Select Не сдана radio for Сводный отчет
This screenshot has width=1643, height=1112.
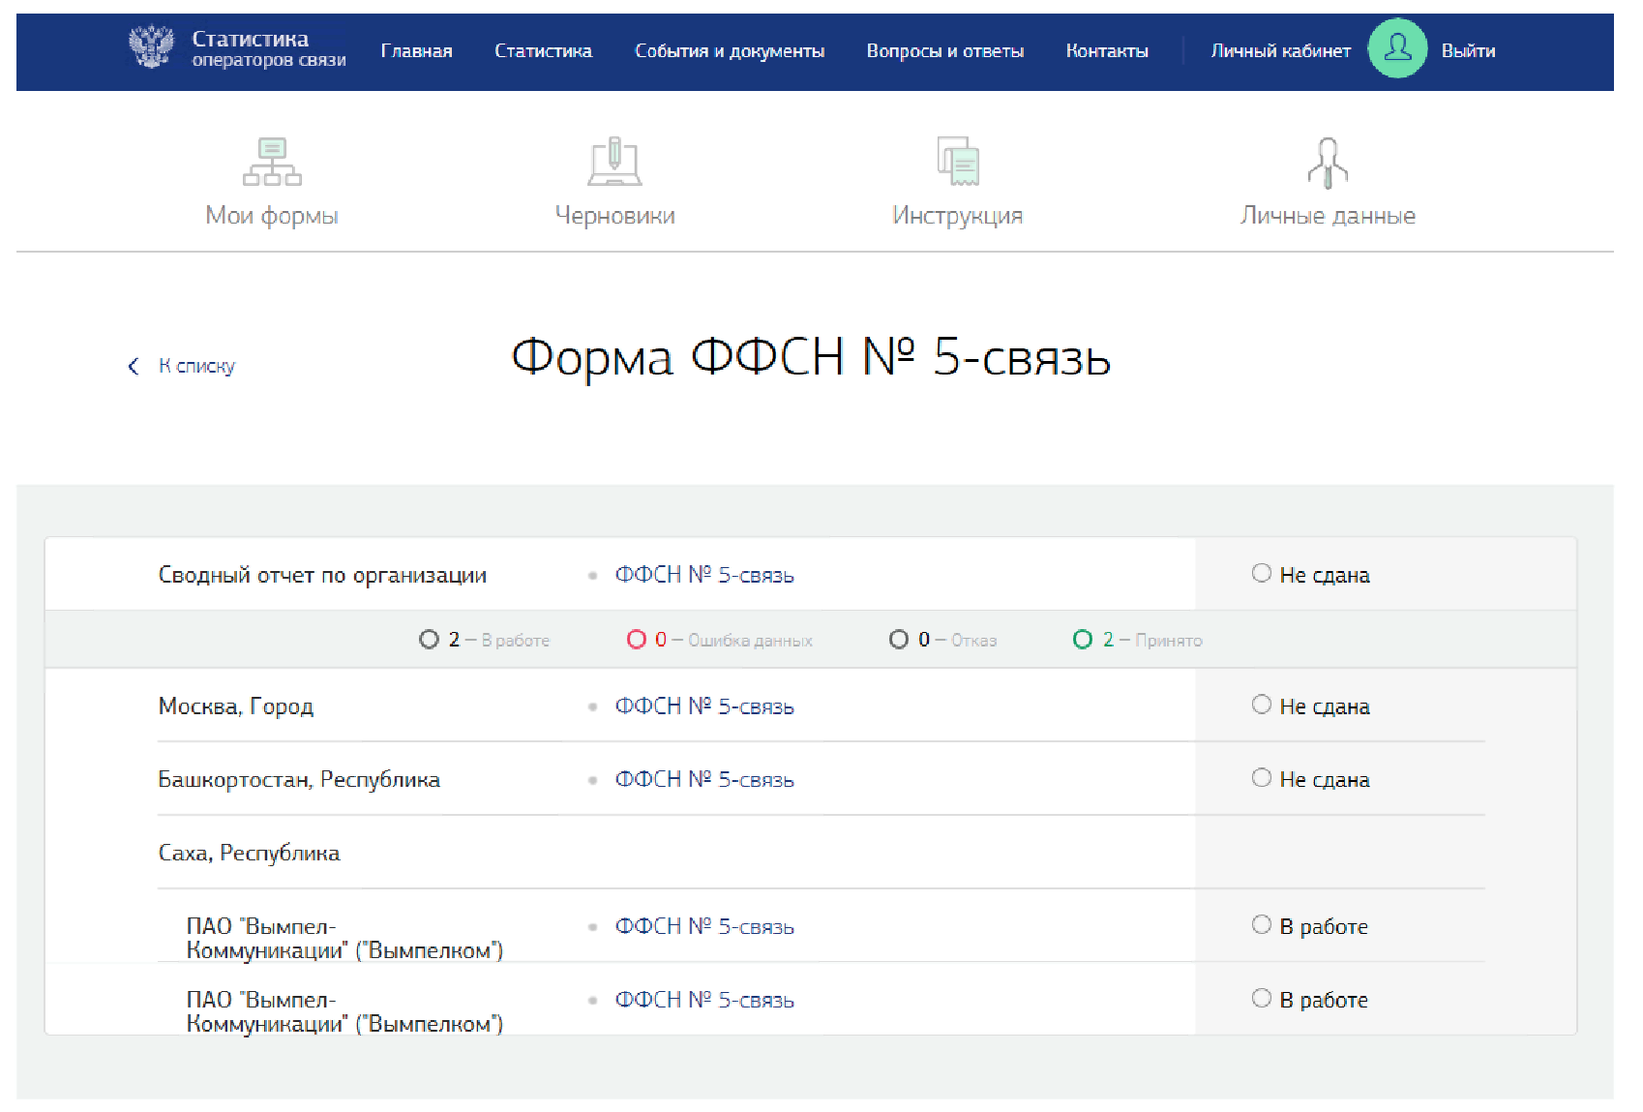1261,574
